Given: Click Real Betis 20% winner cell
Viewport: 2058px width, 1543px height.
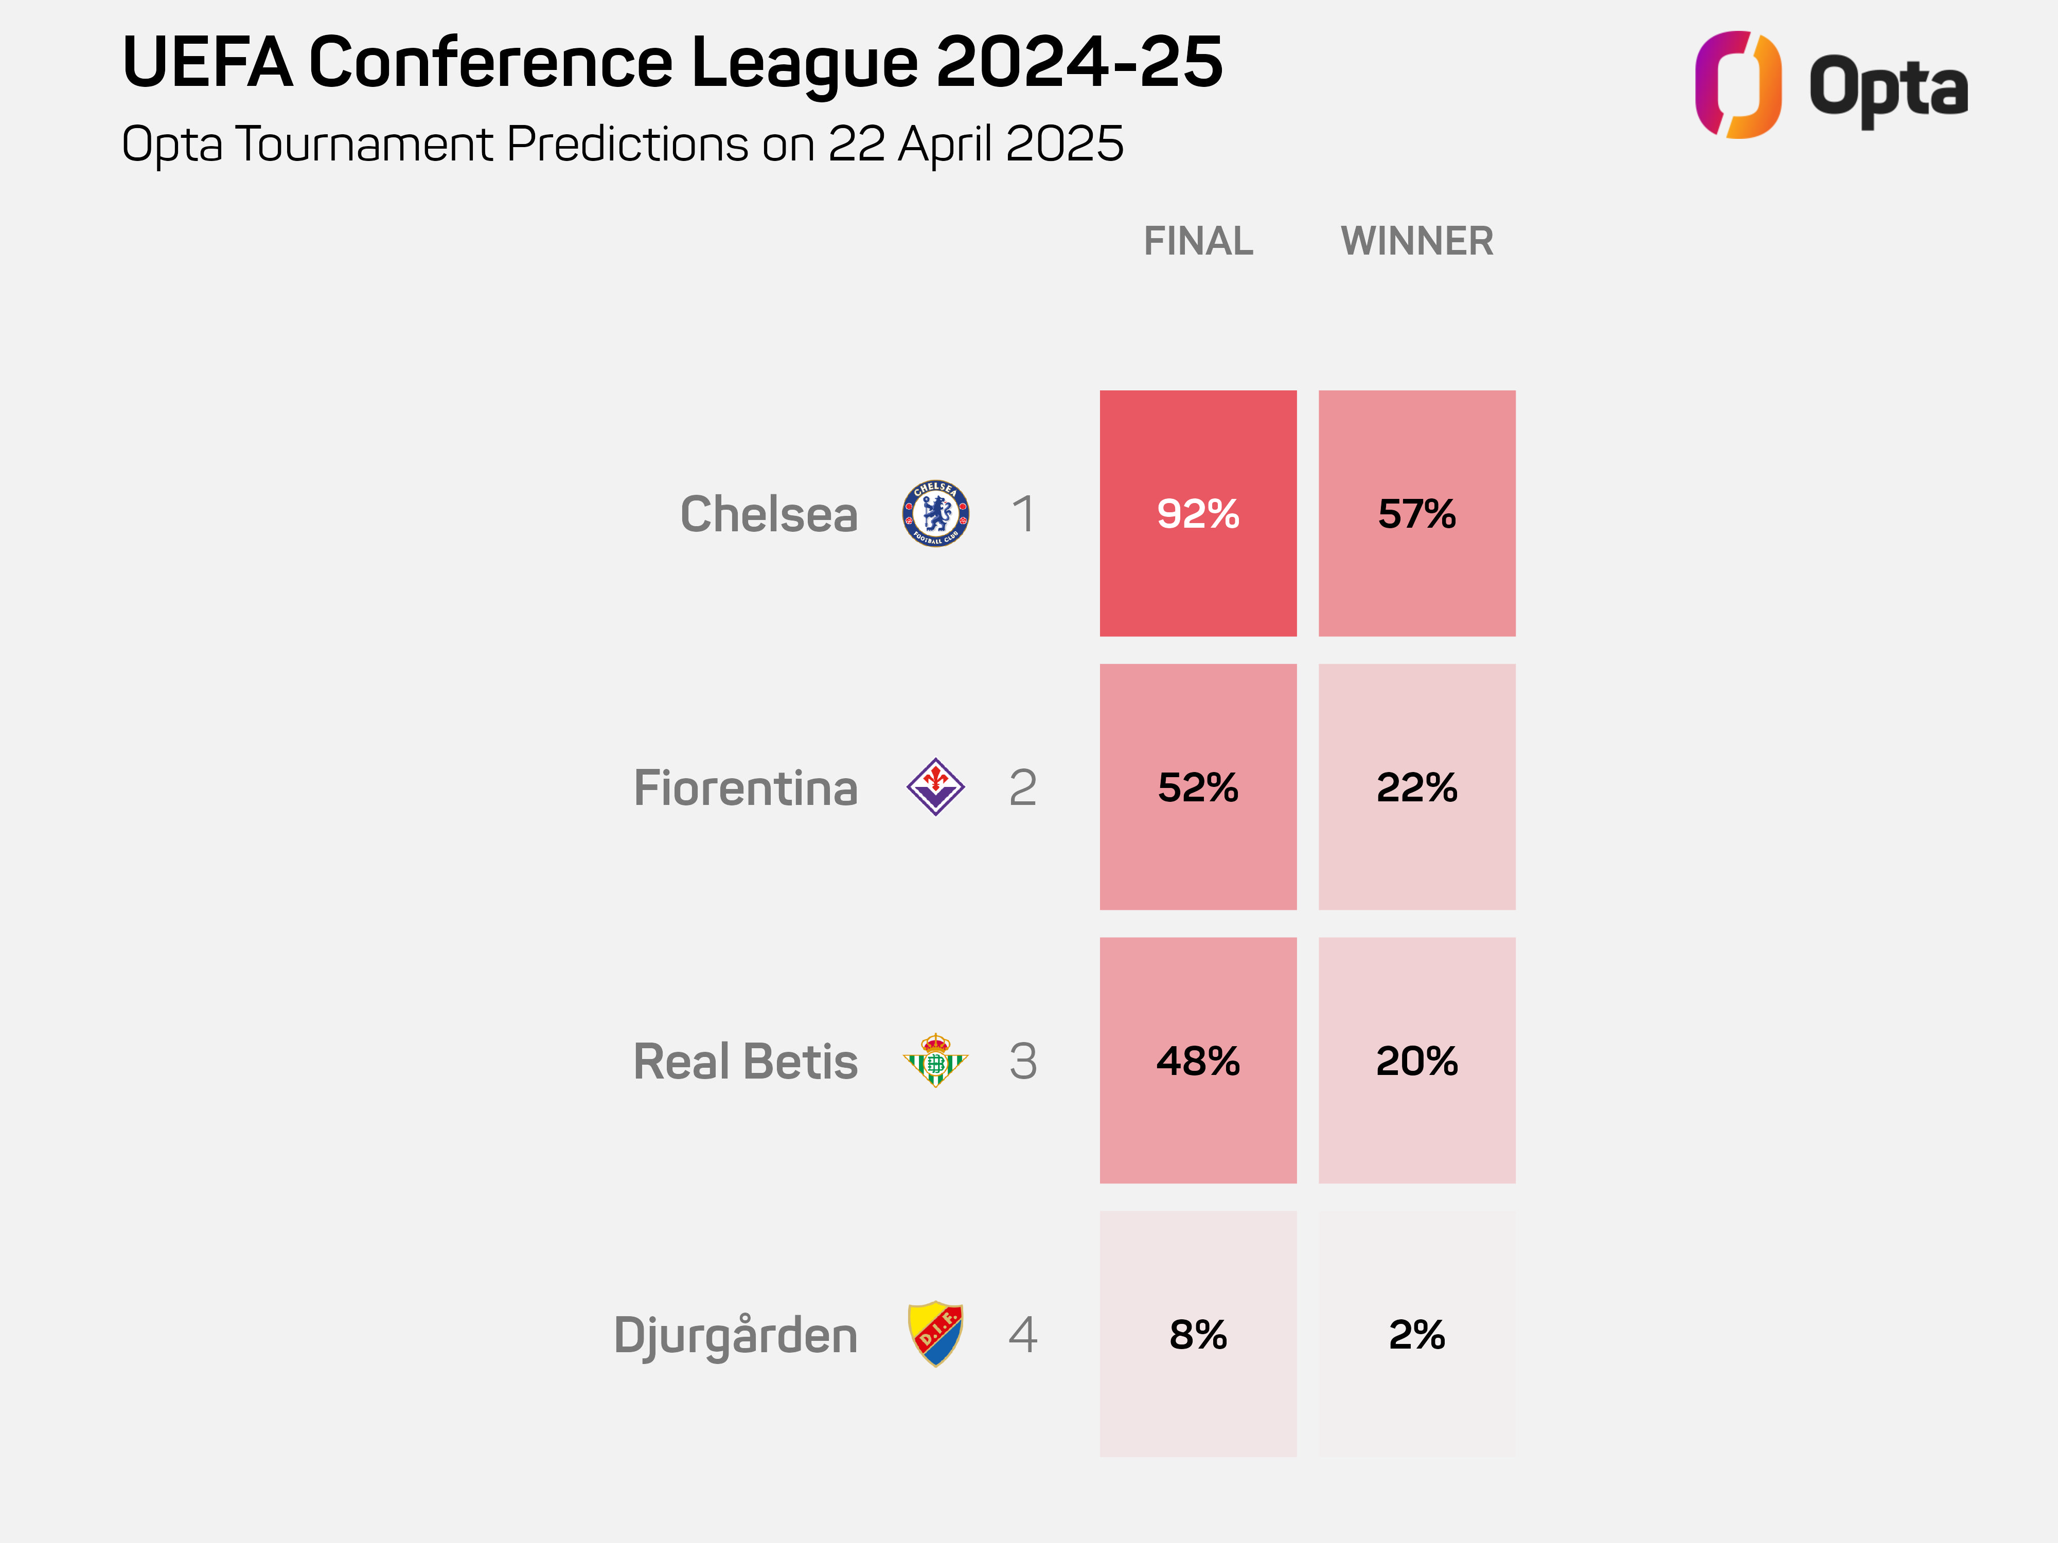Looking at the screenshot, I should [x=1416, y=1060].
